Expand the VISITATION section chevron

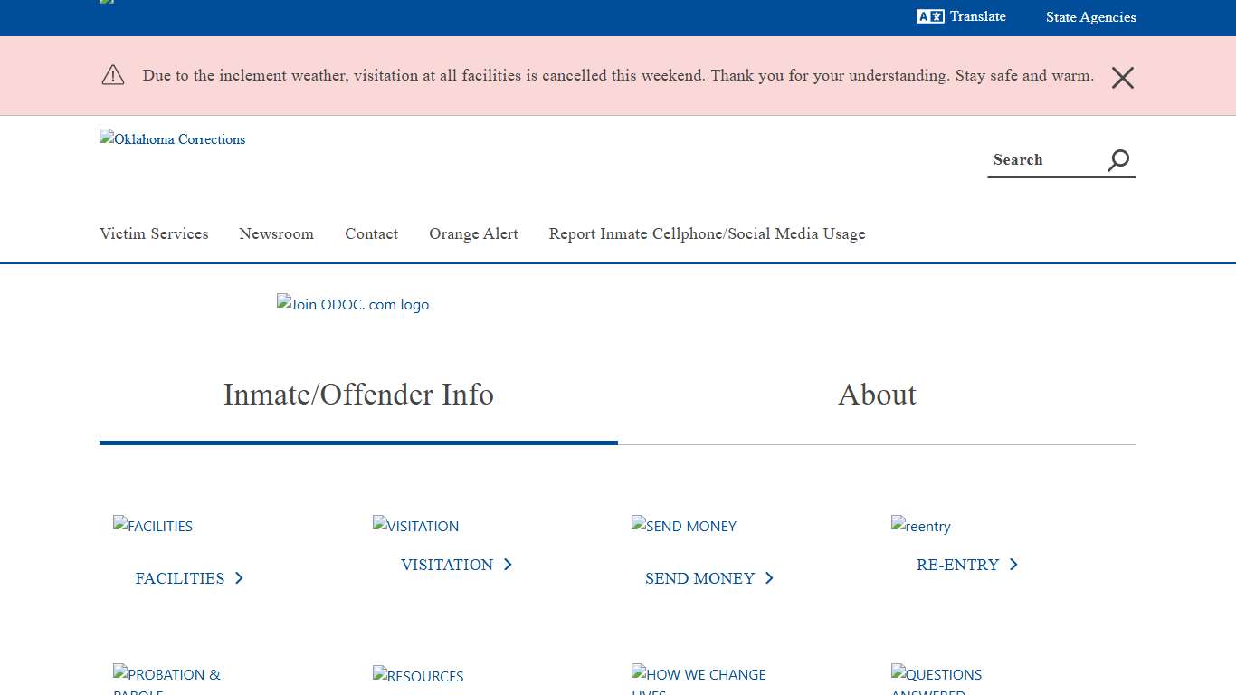(509, 564)
